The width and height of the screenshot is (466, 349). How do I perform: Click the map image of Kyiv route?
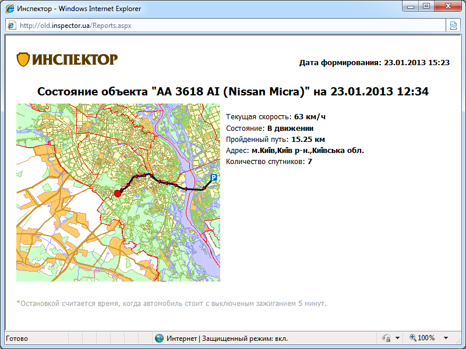[x=118, y=193]
